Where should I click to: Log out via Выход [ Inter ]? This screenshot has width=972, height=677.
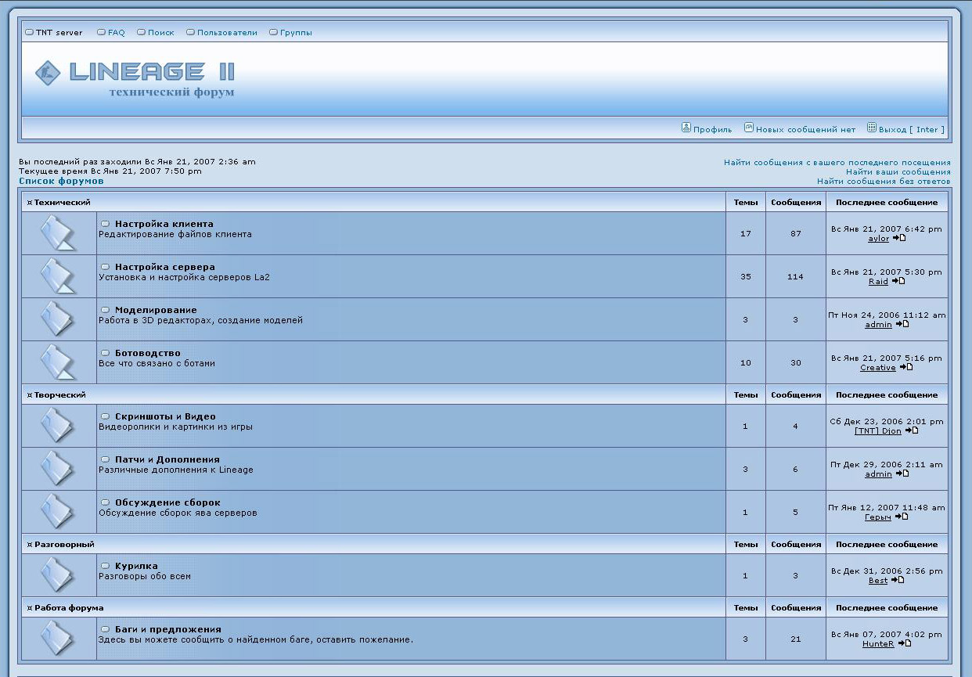[912, 130]
